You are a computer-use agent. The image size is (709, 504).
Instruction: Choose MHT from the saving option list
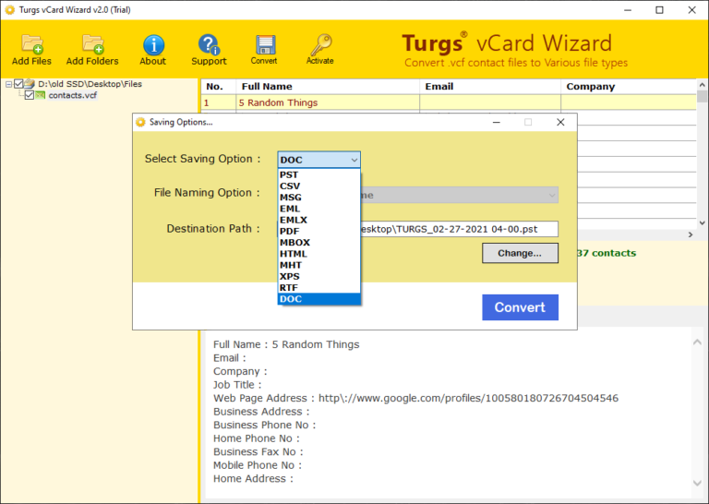318,265
